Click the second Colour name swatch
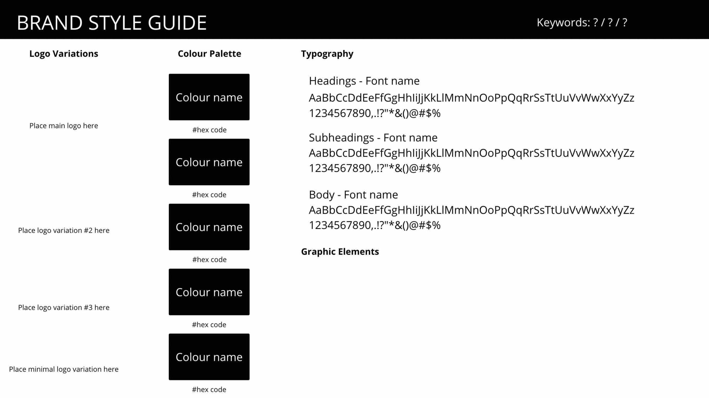709x398 pixels. pyautogui.click(x=209, y=162)
